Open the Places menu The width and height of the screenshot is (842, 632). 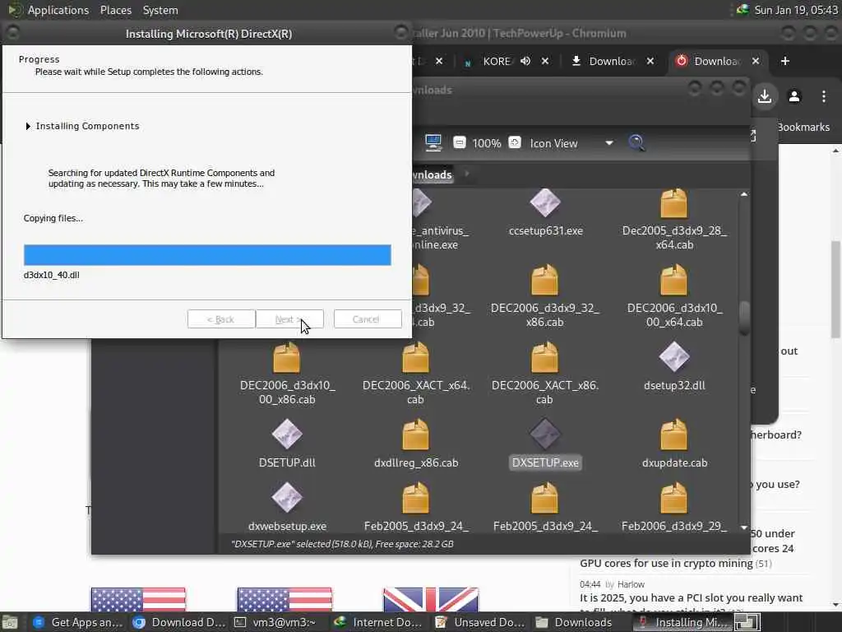pyautogui.click(x=115, y=10)
